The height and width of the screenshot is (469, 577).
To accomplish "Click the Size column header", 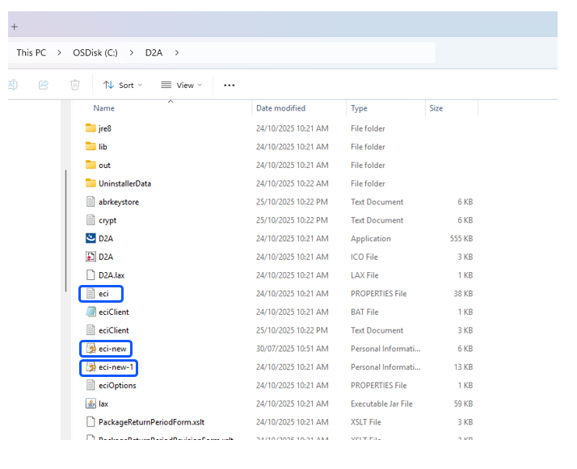I will pos(436,108).
